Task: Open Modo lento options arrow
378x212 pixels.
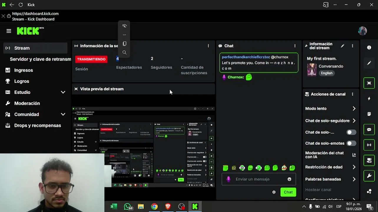Action: (354, 109)
